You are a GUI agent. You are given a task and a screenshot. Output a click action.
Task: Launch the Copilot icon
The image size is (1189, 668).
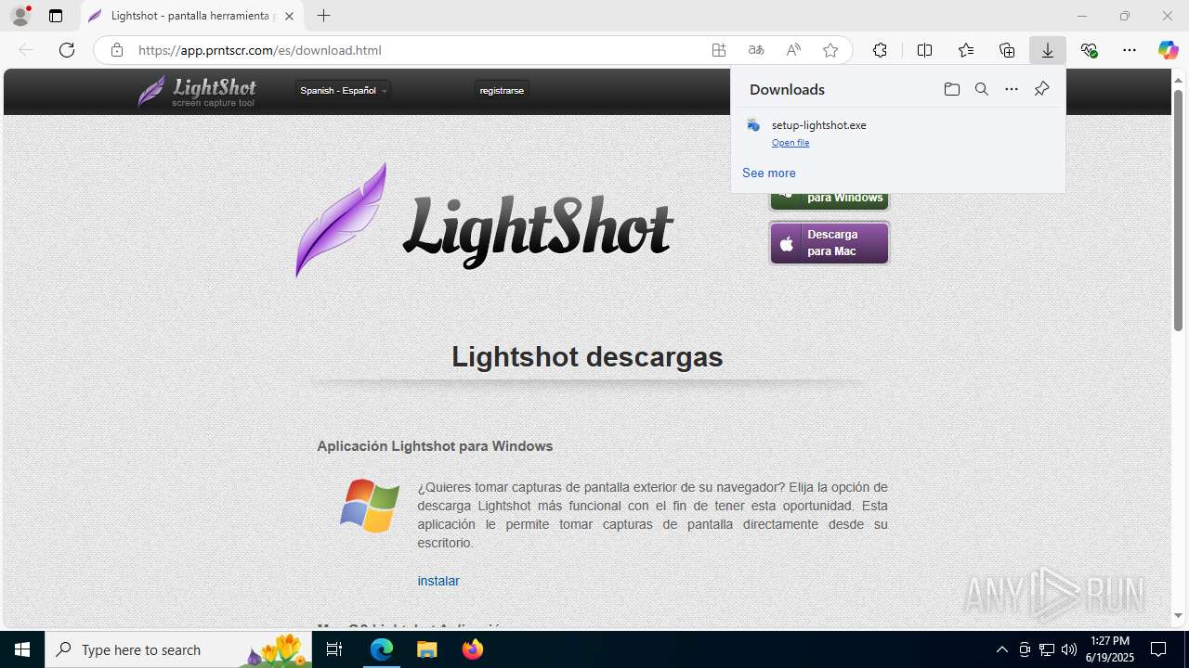tap(1168, 50)
